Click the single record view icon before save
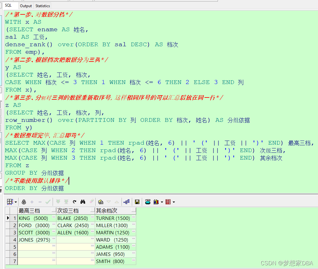The height and width of the screenshot is (269, 318). [127, 202]
